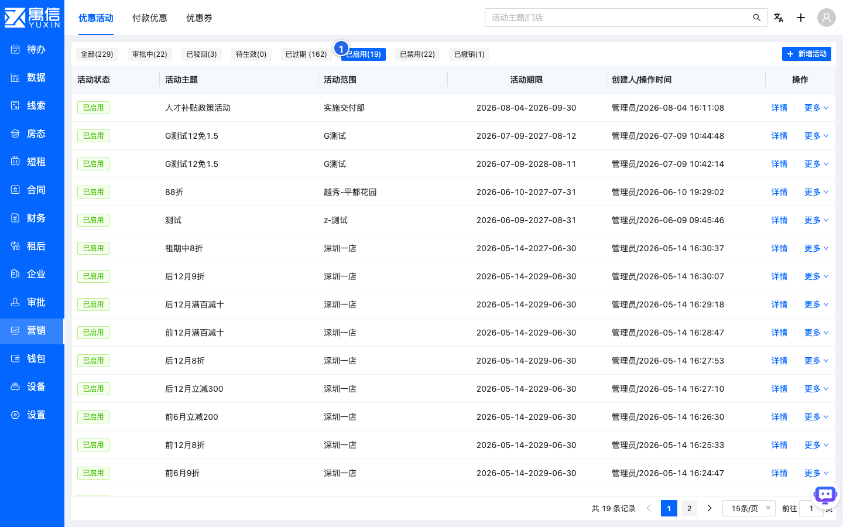
Task: Click date 2026-08-04-2026-09-30
Action: click(526, 108)
